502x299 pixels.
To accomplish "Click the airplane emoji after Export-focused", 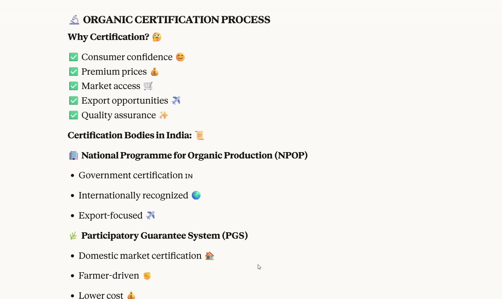I will [x=151, y=215].
